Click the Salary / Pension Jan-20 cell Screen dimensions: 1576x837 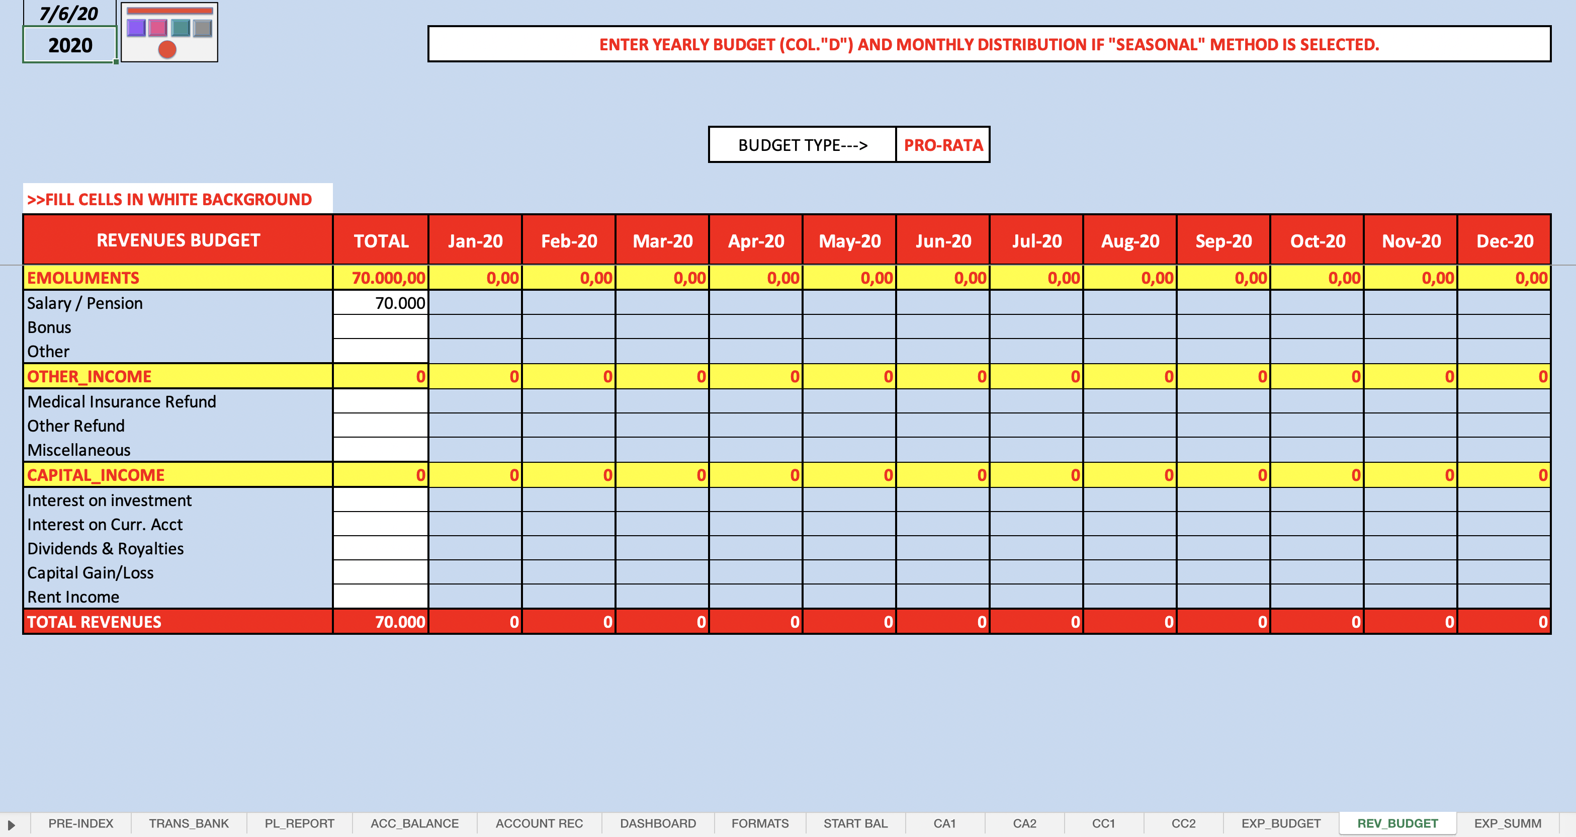[x=475, y=303]
